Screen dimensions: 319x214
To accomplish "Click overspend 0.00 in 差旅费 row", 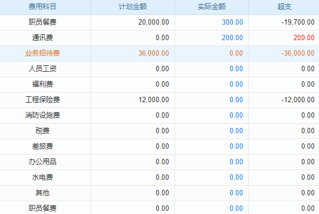I will [308, 146].
